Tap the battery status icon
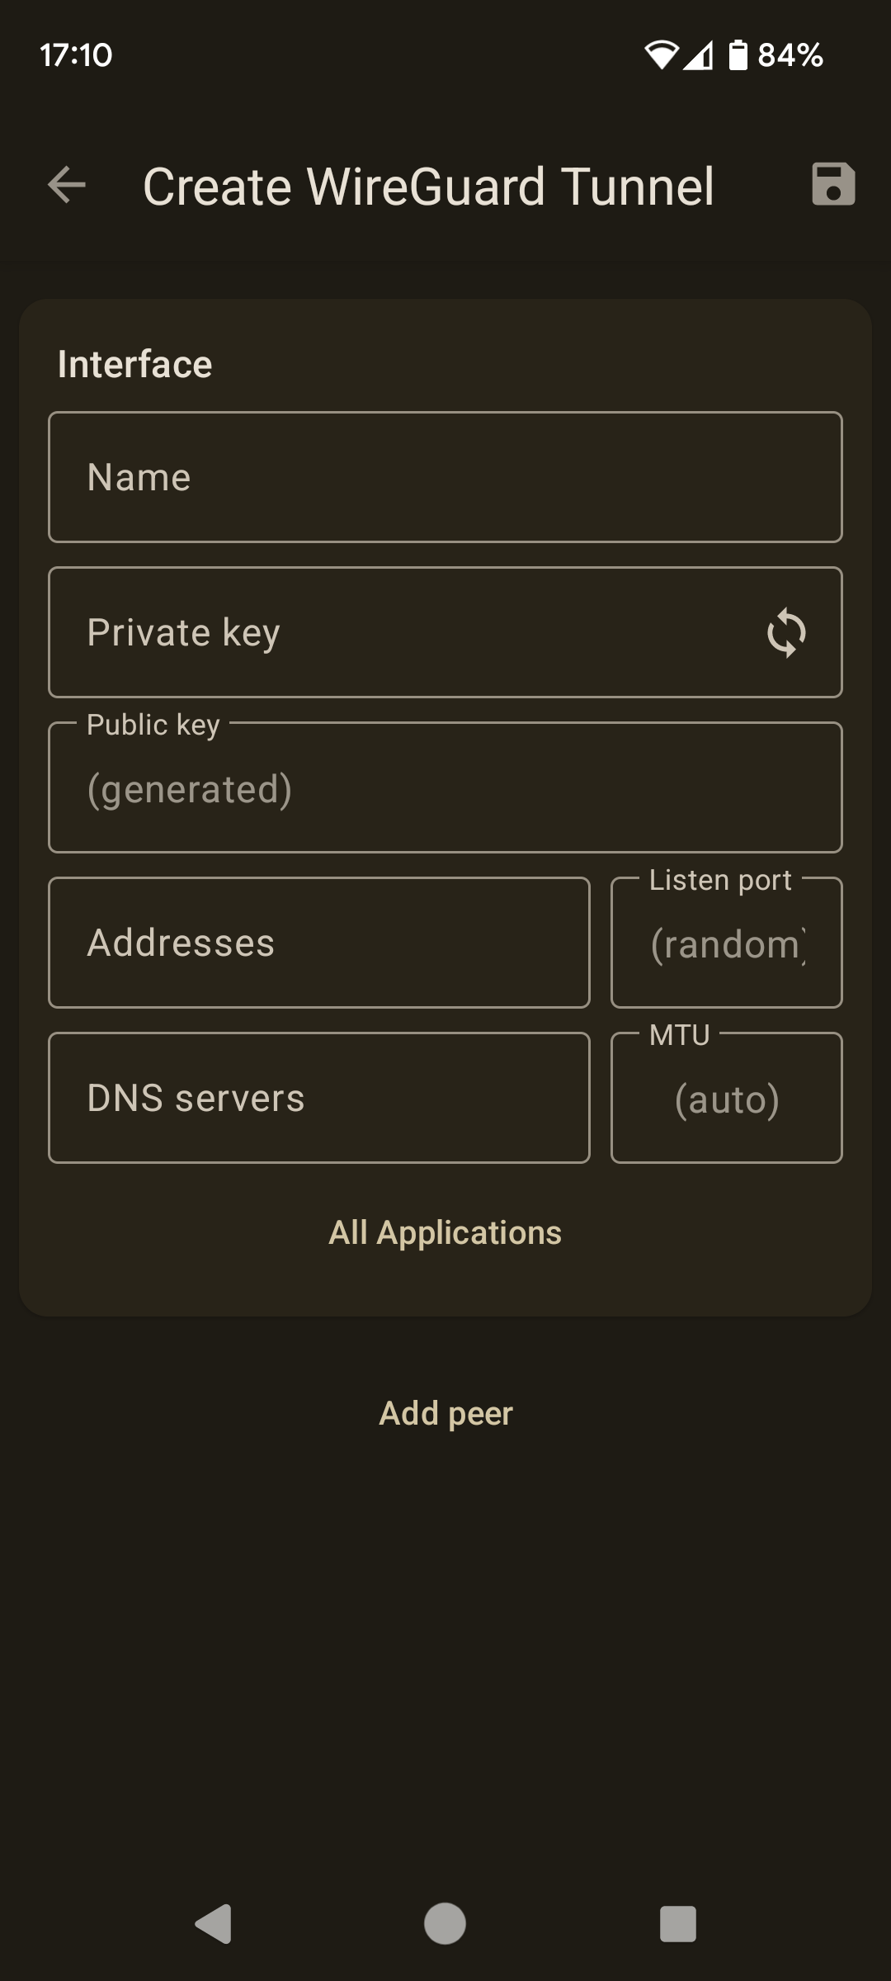Viewport: 891px width, 1981px height. 738,55
